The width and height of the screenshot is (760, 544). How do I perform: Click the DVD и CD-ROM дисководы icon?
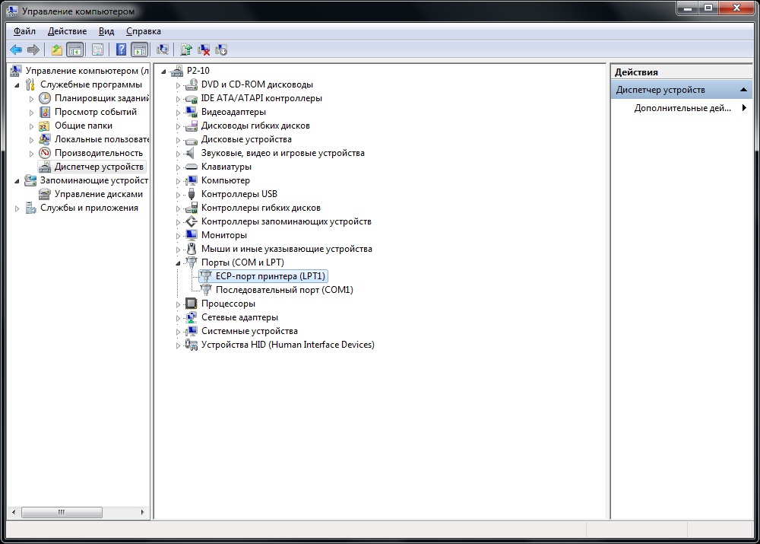[x=192, y=84]
